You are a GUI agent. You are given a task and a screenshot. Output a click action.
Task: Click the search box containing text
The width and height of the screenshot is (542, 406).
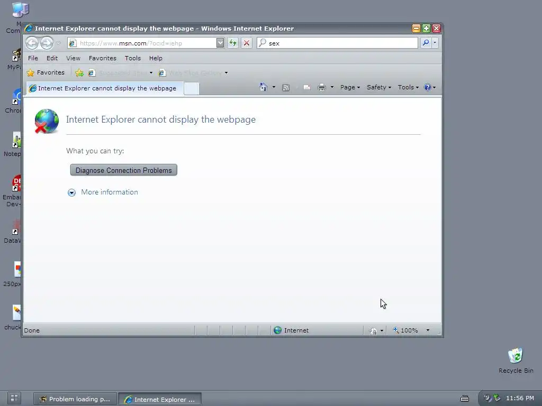pos(337,43)
